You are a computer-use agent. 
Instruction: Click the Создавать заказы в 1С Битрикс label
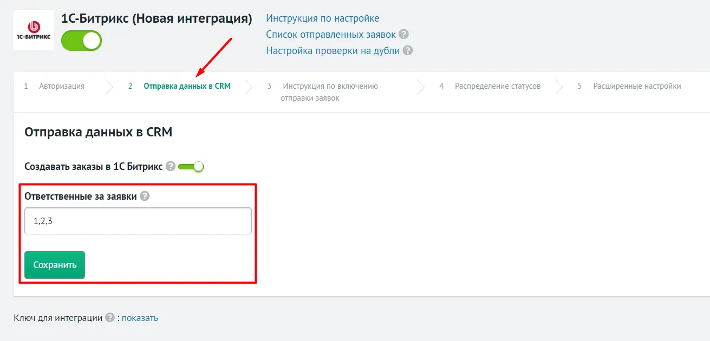[x=94, y=167]
